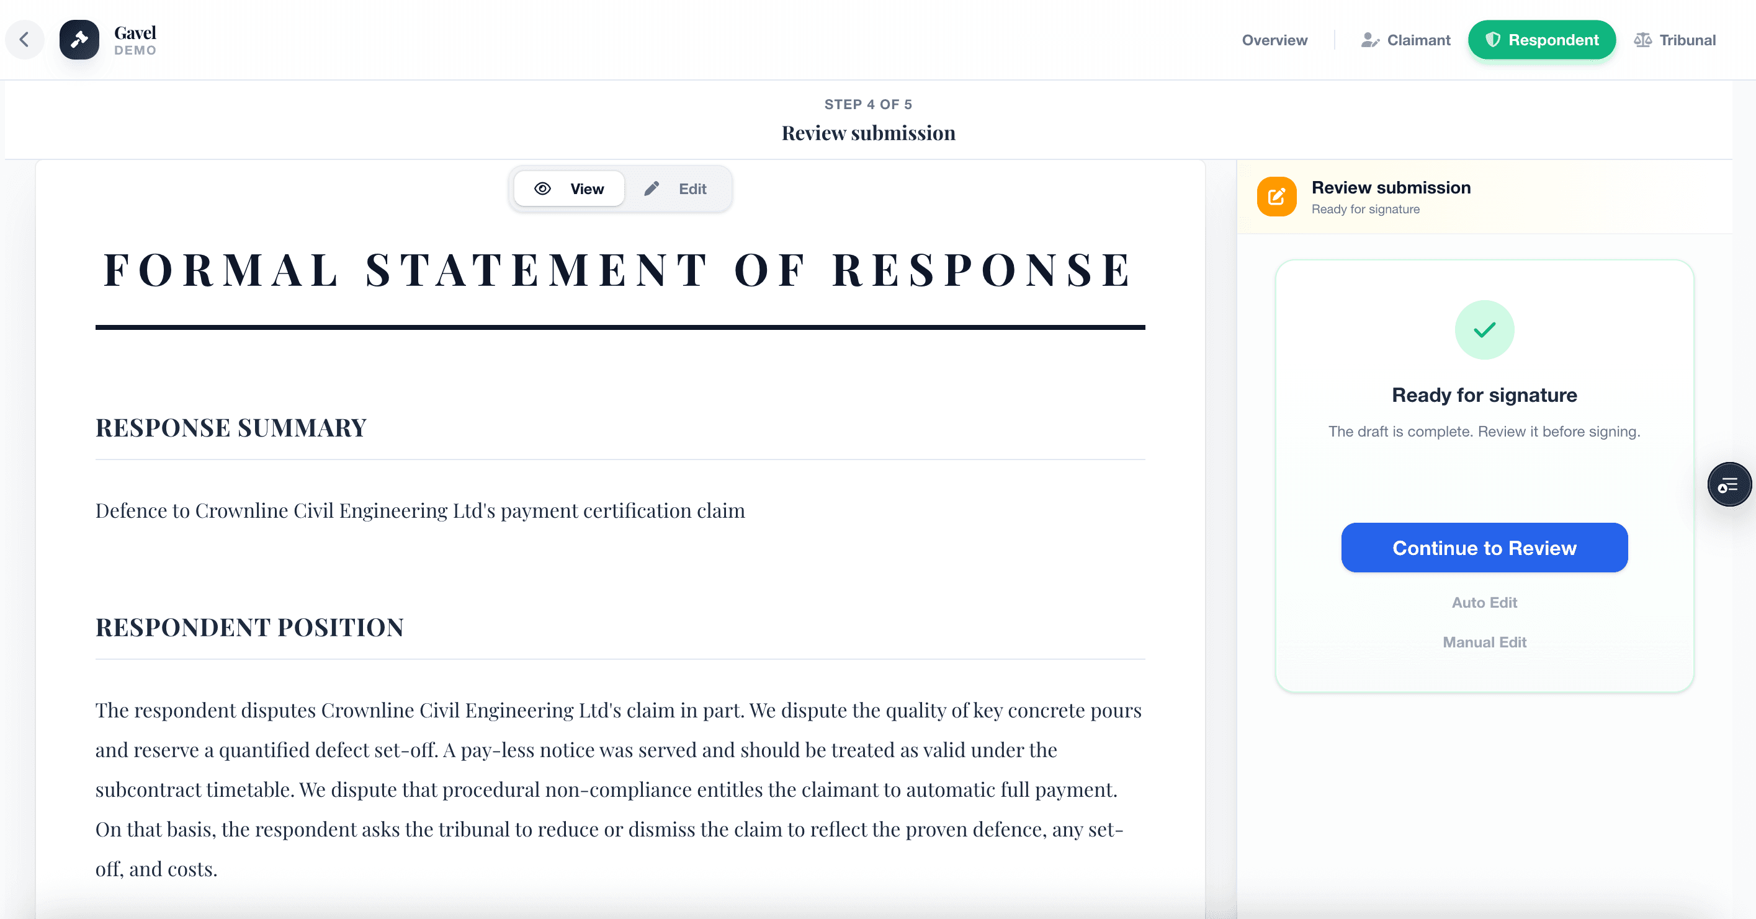Click the green checkmark status icon
Image resolution: width=1756 pixels, height=919 pixels.
point(1484,331)
